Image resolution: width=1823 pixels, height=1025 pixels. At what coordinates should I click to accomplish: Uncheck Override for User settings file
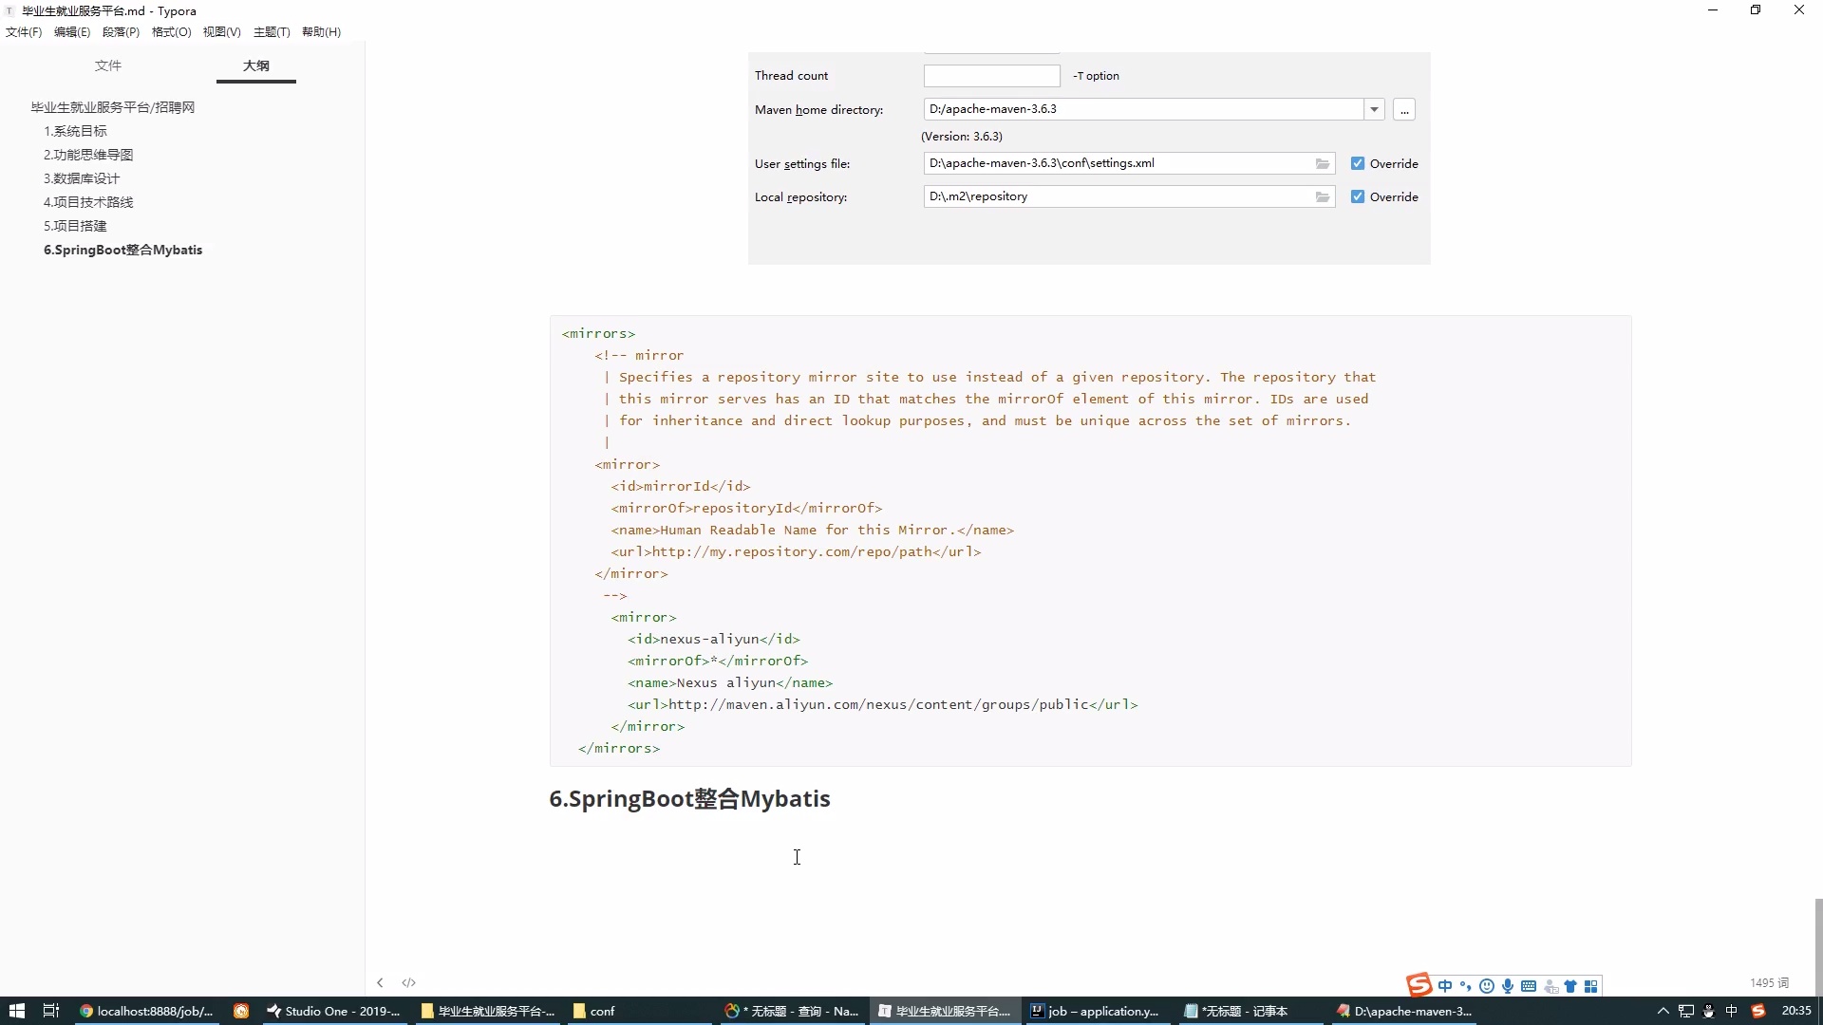click(1358, 163)
